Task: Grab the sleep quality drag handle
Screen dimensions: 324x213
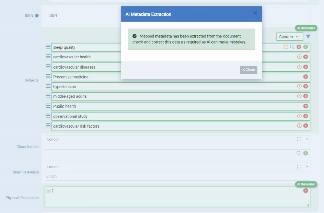Action: [48, 47]
